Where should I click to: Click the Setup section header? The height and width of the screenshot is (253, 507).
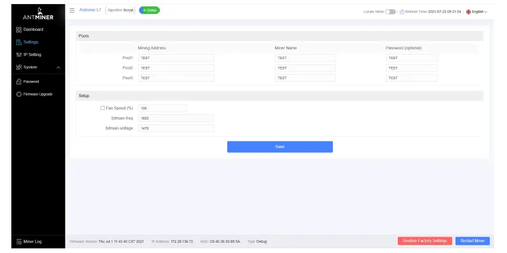(280, 96)
